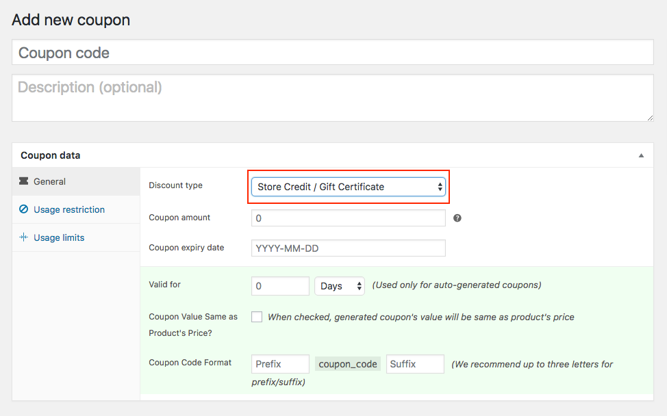This screenshot has height=416, width=667.
Task: Click the Description box resize handle
Action: pos(650,118)
